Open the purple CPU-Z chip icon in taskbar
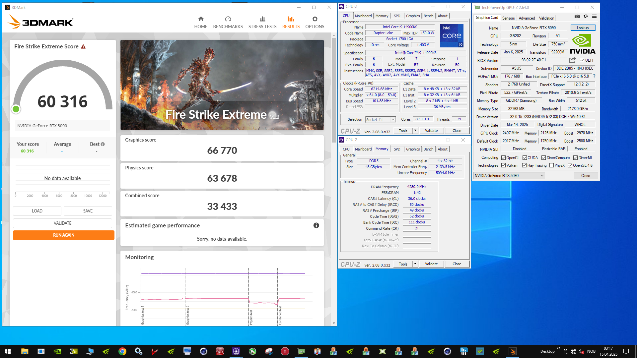637x358 pixels. tap(236, 351)
